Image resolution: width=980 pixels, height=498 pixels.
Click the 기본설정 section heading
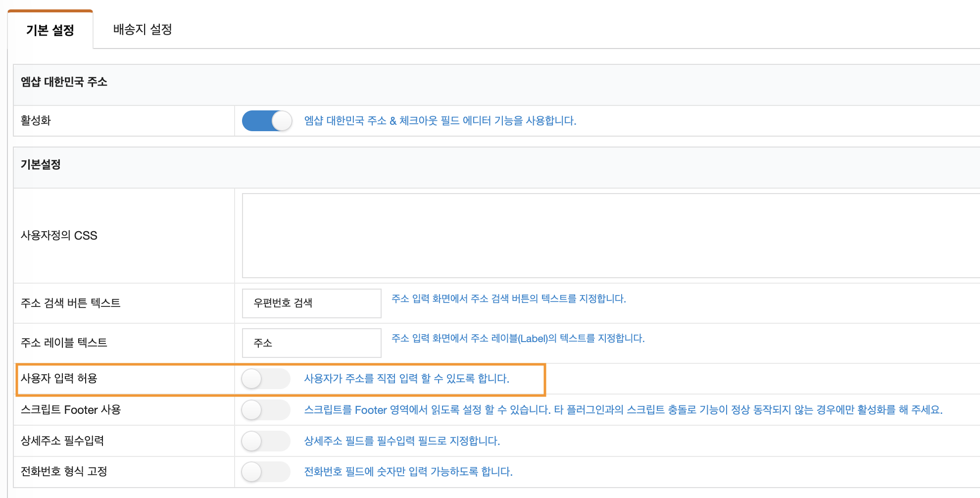[x=41, y=165]
